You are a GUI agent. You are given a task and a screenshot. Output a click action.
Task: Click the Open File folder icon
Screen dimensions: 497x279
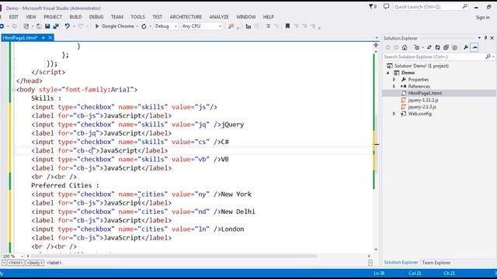(39, 26)
